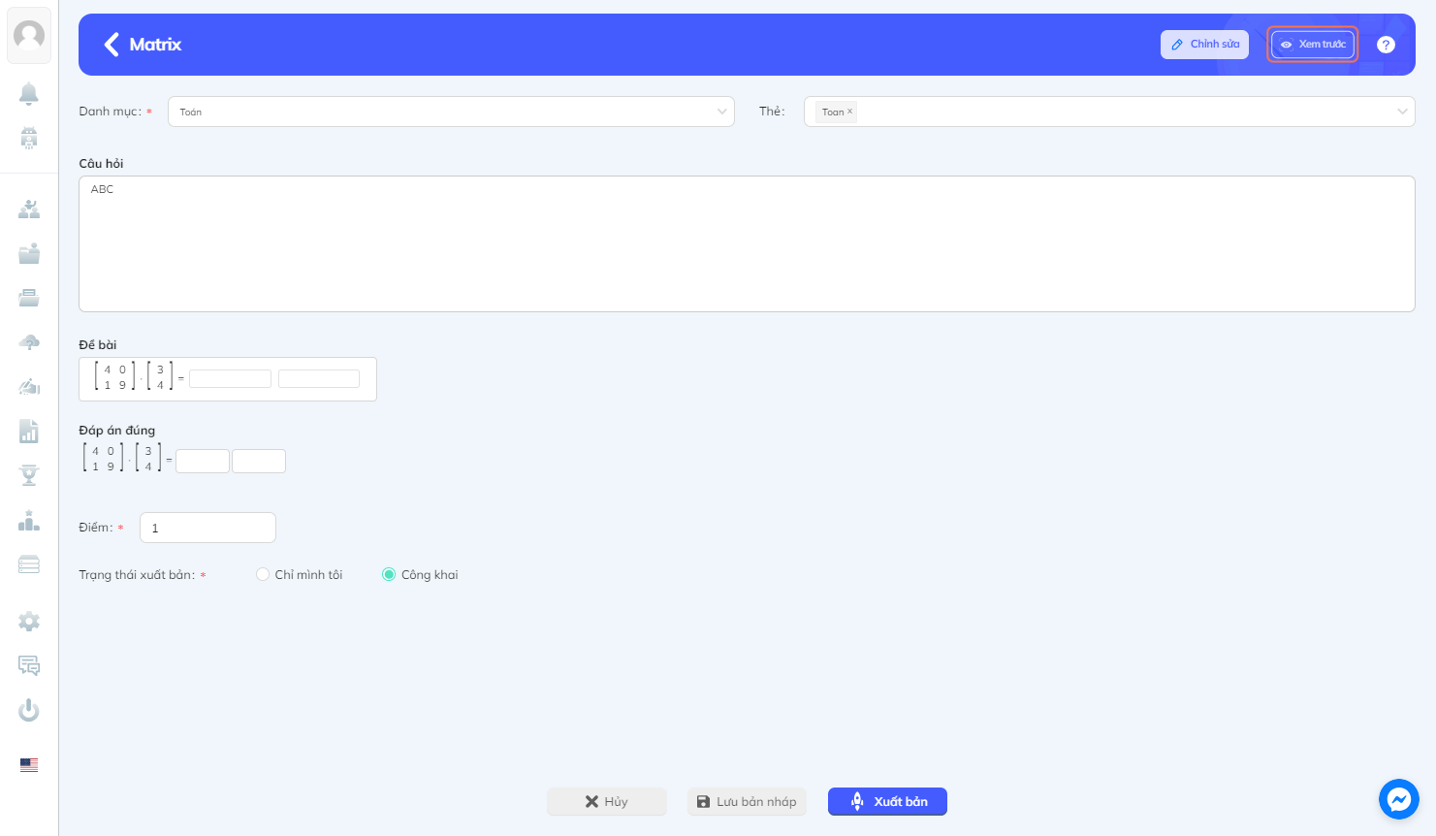Open the report chart sidebar icon

(x=29, y=432)
